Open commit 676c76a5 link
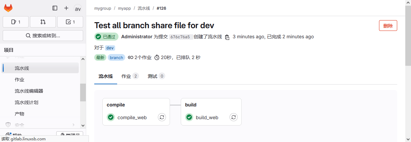The height and width of the screenshot is (142, 411). (180, 37)
